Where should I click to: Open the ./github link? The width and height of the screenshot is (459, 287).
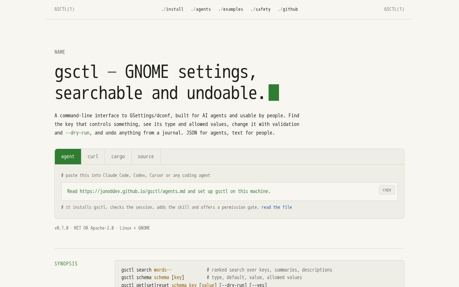pyautogui.click(x=288, y=9)
